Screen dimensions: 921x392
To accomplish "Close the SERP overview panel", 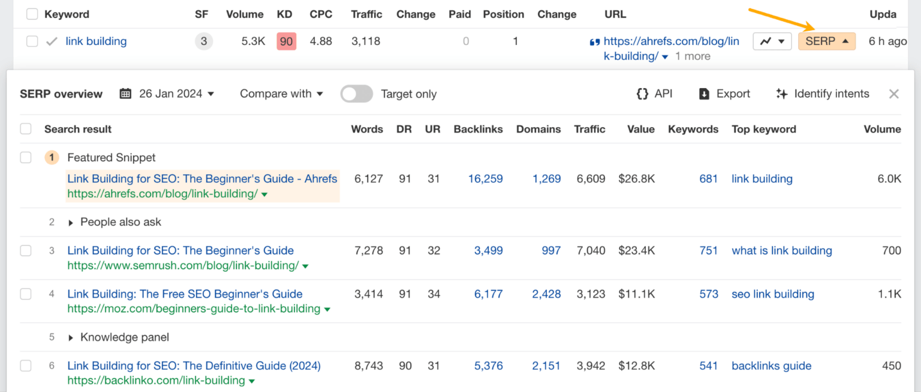I will click(x=894, y=94).
